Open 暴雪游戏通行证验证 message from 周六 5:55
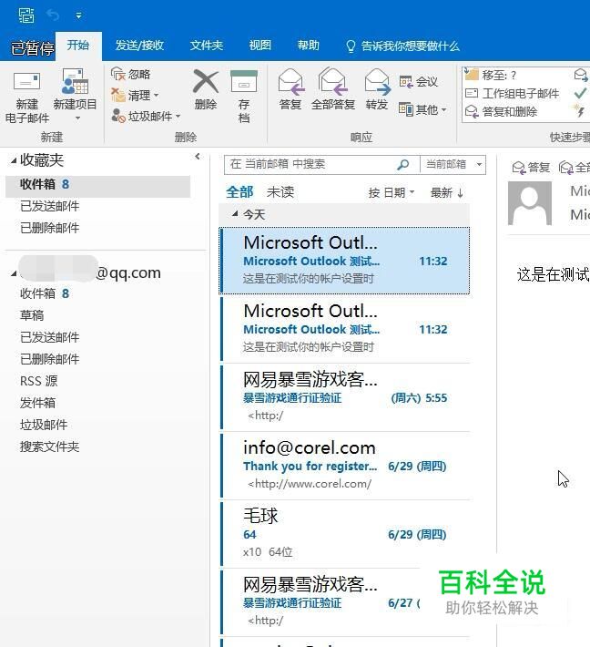 coord(345,397)
